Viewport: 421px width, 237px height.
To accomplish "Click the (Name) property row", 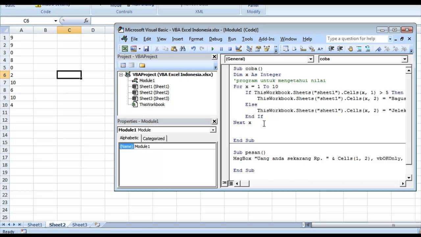I will (x=167, y=146).
